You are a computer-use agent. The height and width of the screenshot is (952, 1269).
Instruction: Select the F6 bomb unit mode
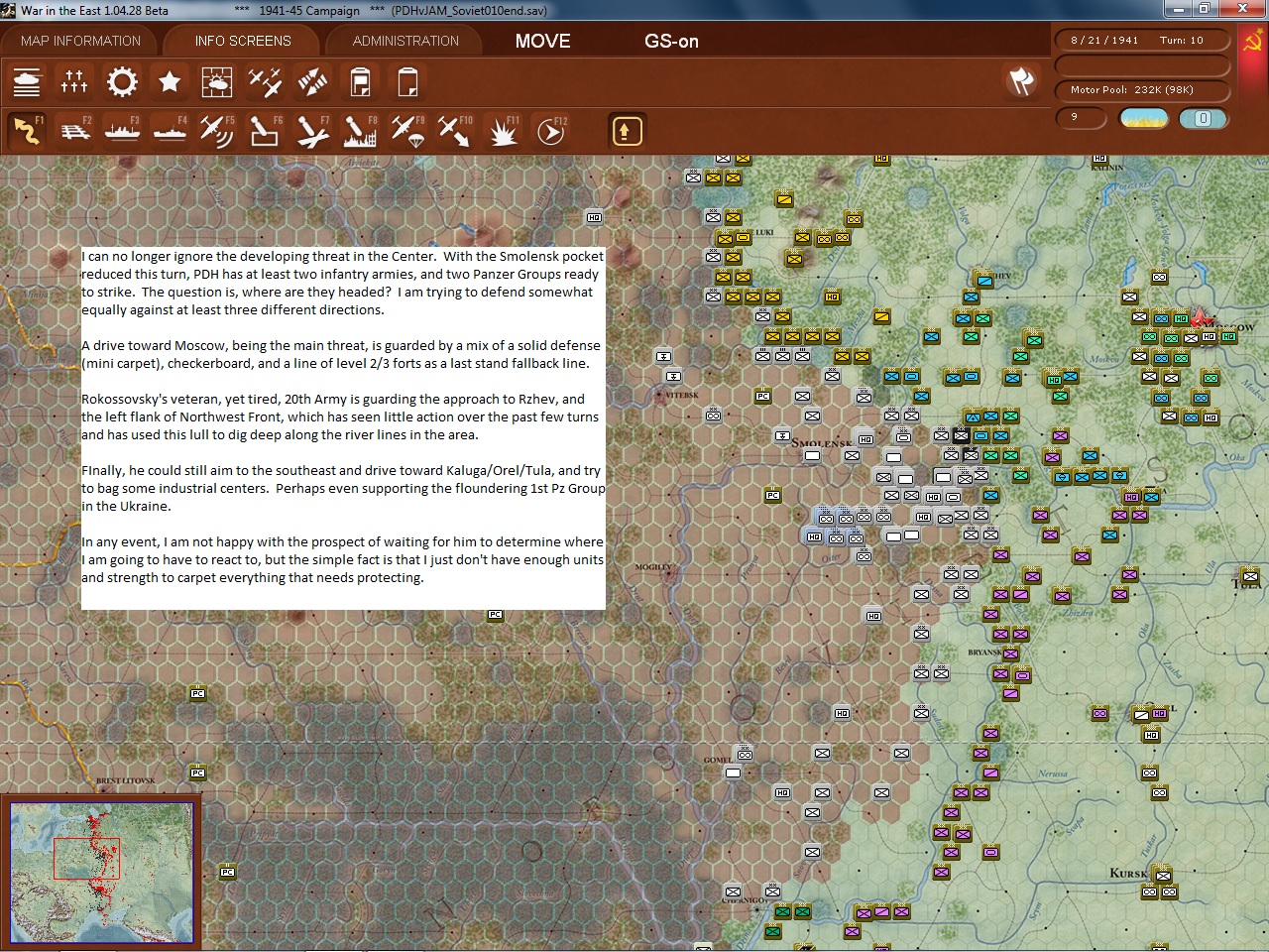point(265,131)
